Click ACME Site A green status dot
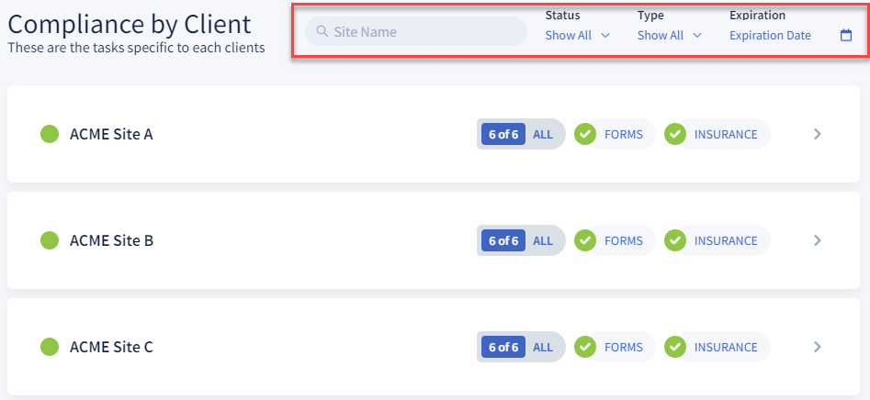Image resolution: width=870 pixels, height=400 pixels. click(x=50, y=134)
